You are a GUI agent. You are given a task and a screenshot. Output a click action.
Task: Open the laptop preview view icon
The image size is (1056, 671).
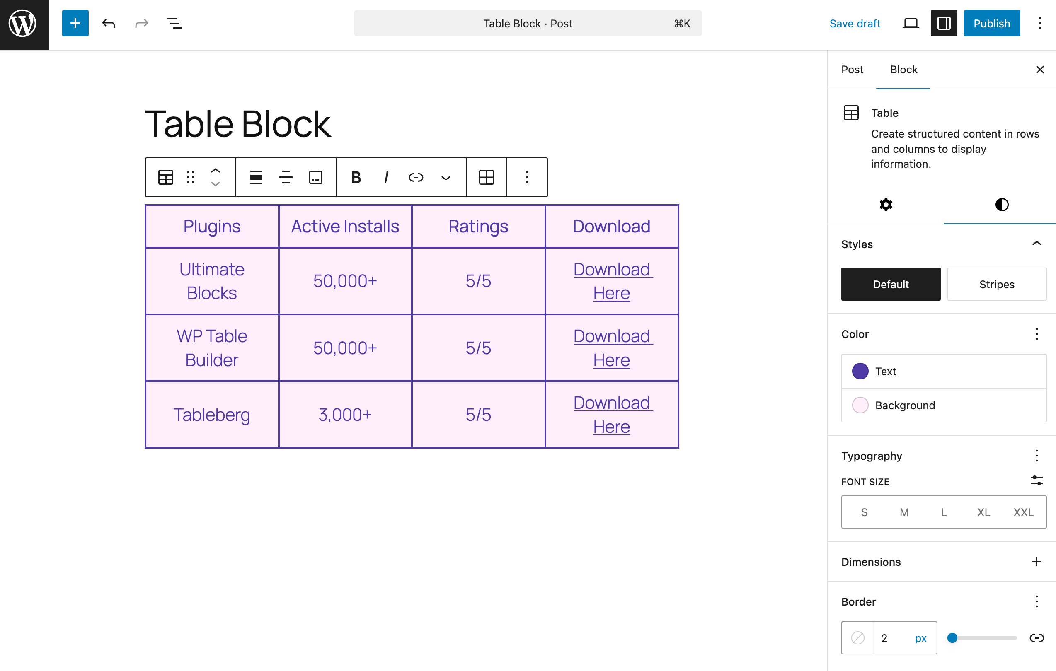pos(911,23)
